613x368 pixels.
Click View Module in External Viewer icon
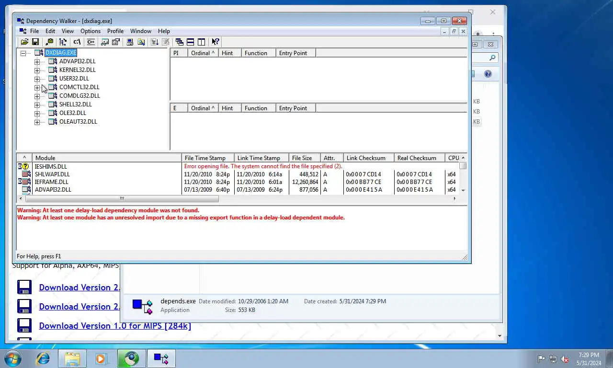pos(105,42)
